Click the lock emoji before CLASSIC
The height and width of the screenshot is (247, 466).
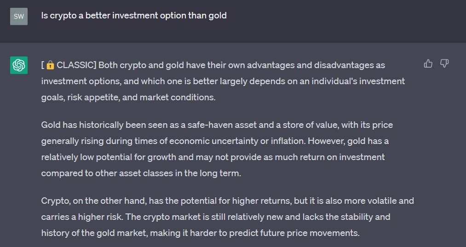(50, 65)
